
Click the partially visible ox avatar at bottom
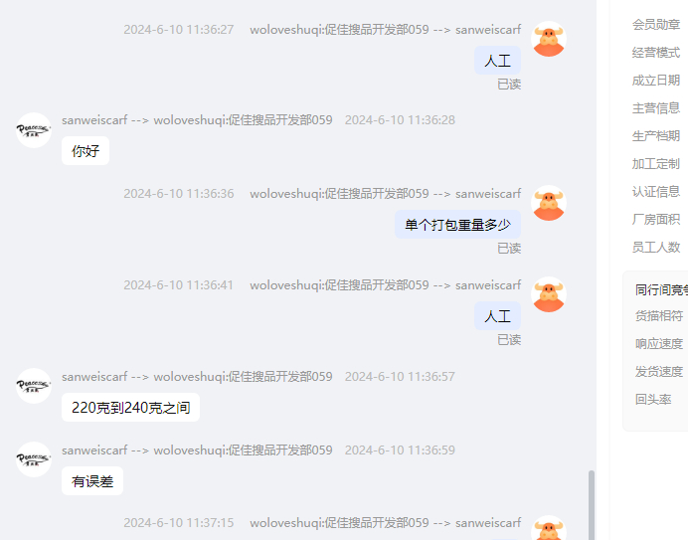(x=549, y=528)
